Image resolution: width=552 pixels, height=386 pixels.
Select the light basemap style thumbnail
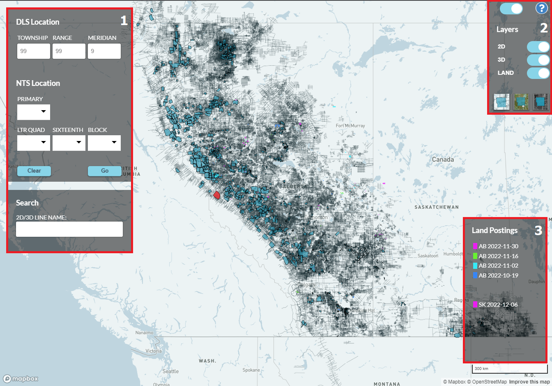tap(501, 102)
